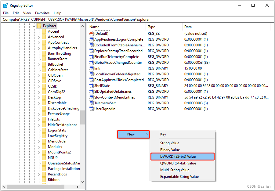Screen dimensions: 275x191
Task: Click the registry path address bar
Action: tap(137, 20)
